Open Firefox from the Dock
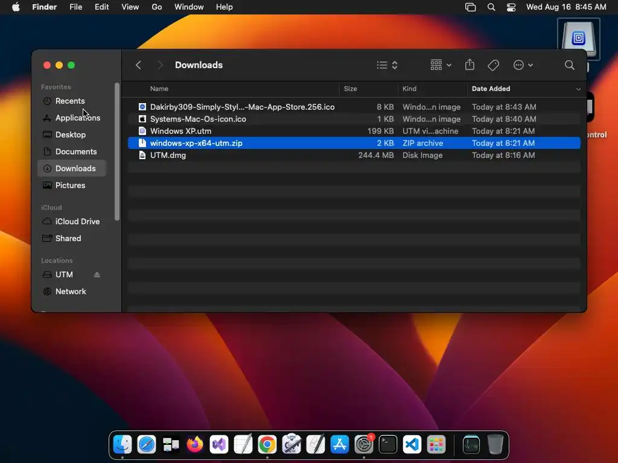Viewport: 618px width, 463px height. [x=195, y=444]
